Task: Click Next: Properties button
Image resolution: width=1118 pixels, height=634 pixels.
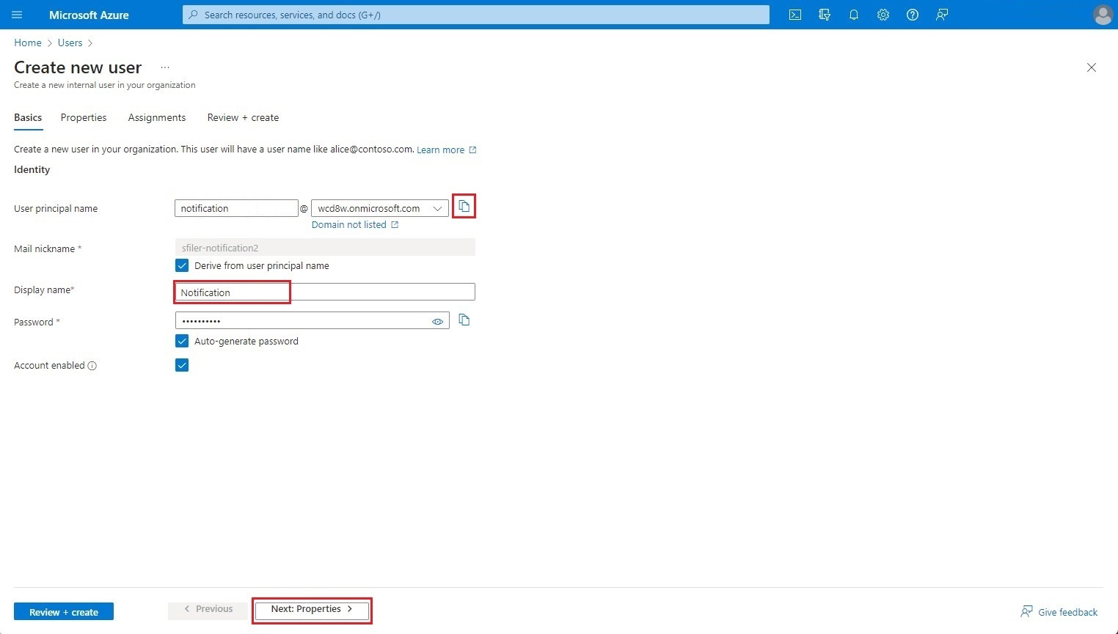Action: pos(311,609)
